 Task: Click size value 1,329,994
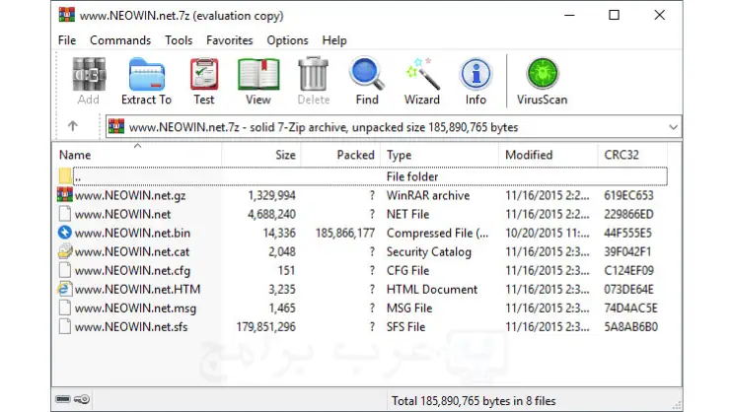[x=271, y=195]
